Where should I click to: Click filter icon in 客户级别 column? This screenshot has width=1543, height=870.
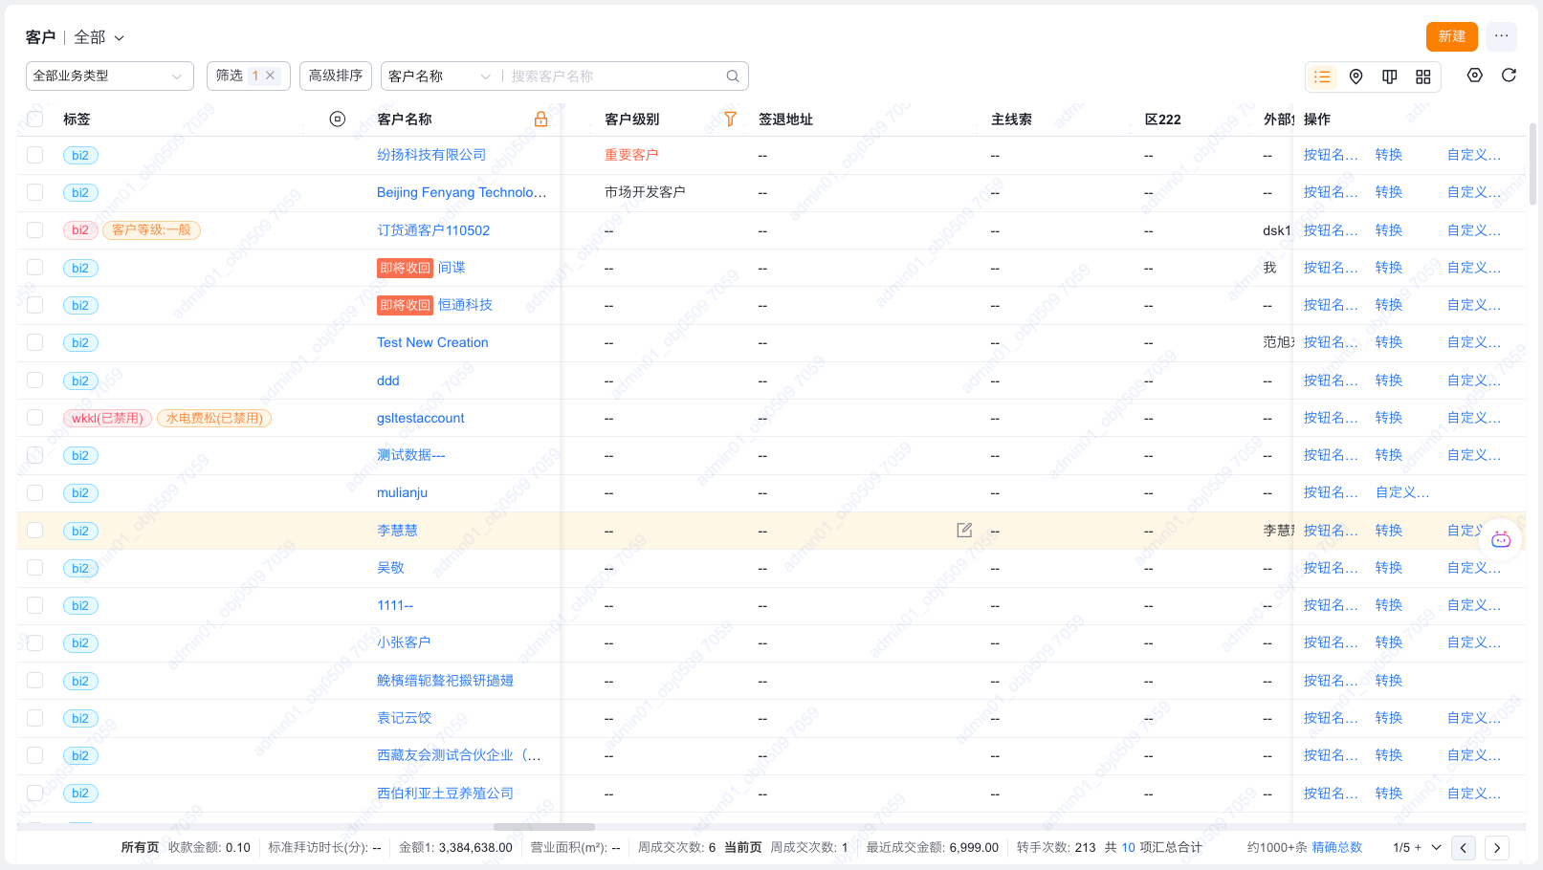[x=730, y=120]
